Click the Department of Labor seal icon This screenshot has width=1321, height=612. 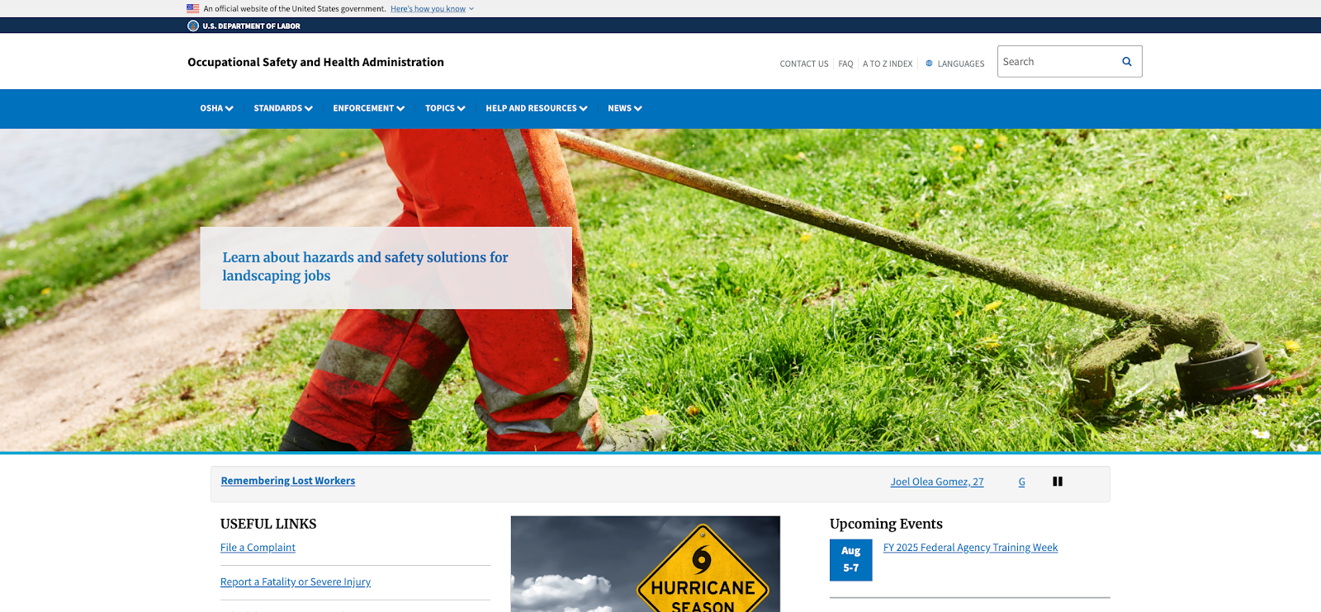[193, 26]
